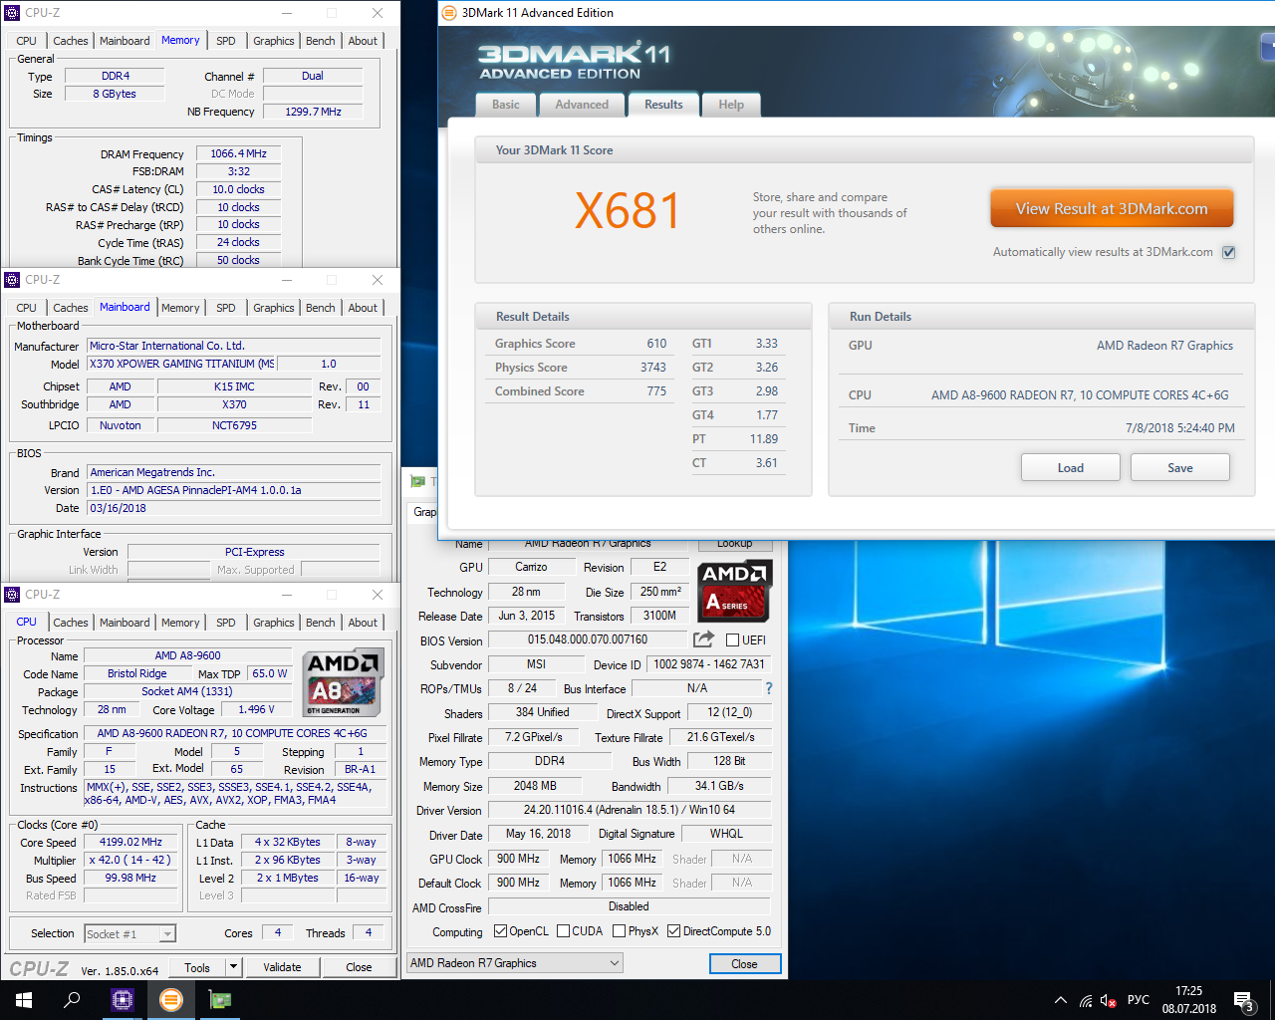Click the Lookup button in GPU-Z

[x=734, y=544]
